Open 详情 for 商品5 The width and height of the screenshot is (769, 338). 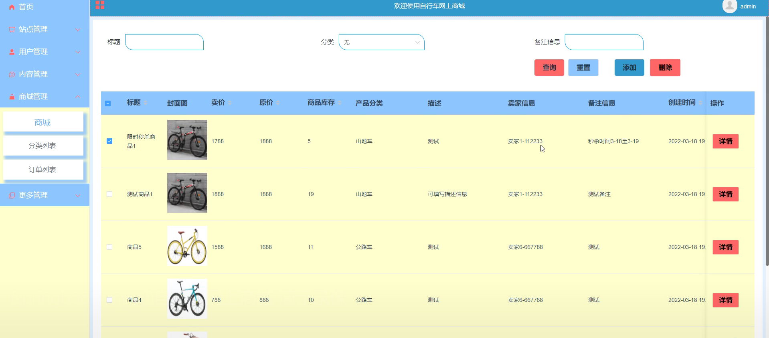[x=726, y=247]
